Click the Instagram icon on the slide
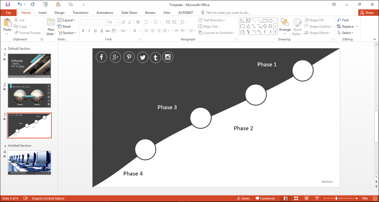379x202 pixels. click(168, 57)
